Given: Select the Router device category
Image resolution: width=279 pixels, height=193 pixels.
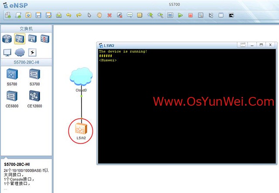Looking at the screenshot, I should [x=7, y=39].
